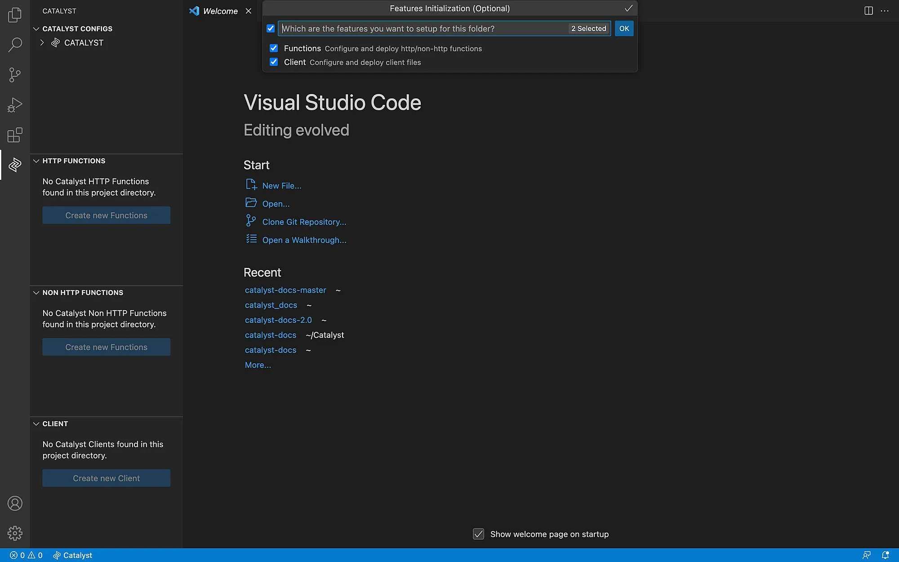Screen dimensions: 899x562
Task: Select the Client feature row label
Action: click(295, 62)
